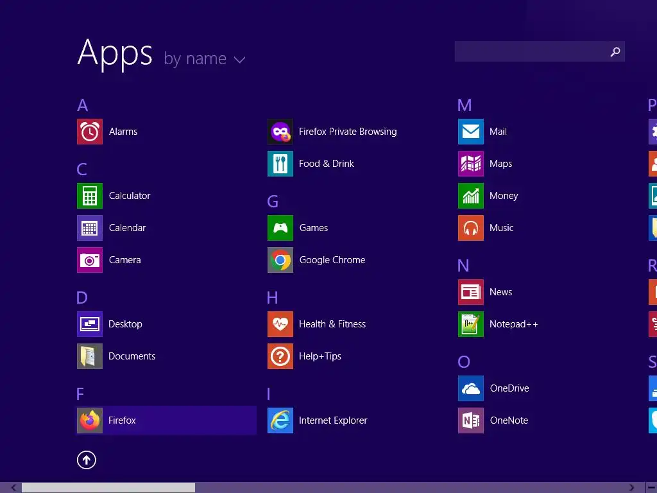Click the 'Maps' label
Screen dimensions: 657x493
coord(500,164)
